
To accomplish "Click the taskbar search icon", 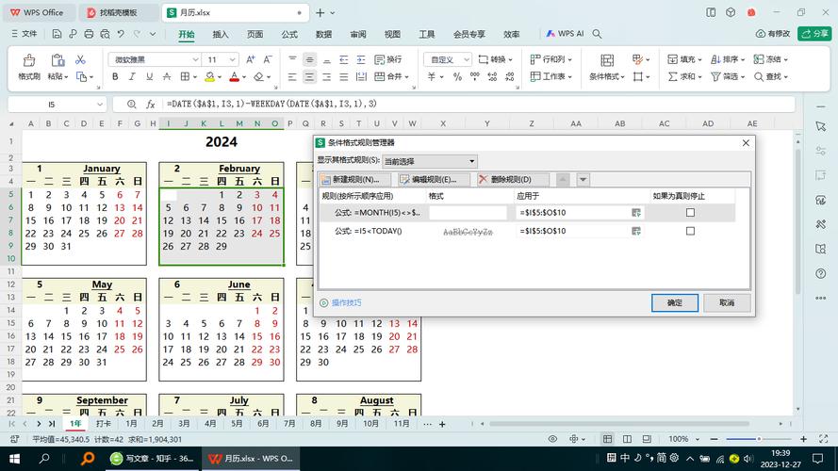I will tap(44, 459).
